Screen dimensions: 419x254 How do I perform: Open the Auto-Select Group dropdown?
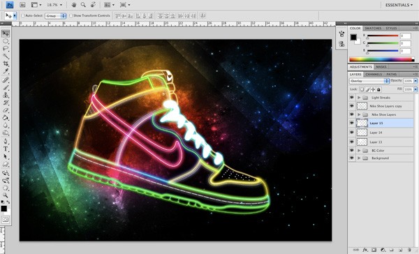(x=55, y=16)
